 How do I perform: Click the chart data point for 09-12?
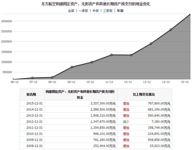point(72,67)
